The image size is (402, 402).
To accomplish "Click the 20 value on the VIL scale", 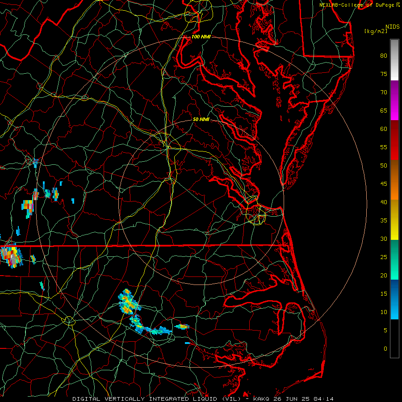I will [384, 275].
